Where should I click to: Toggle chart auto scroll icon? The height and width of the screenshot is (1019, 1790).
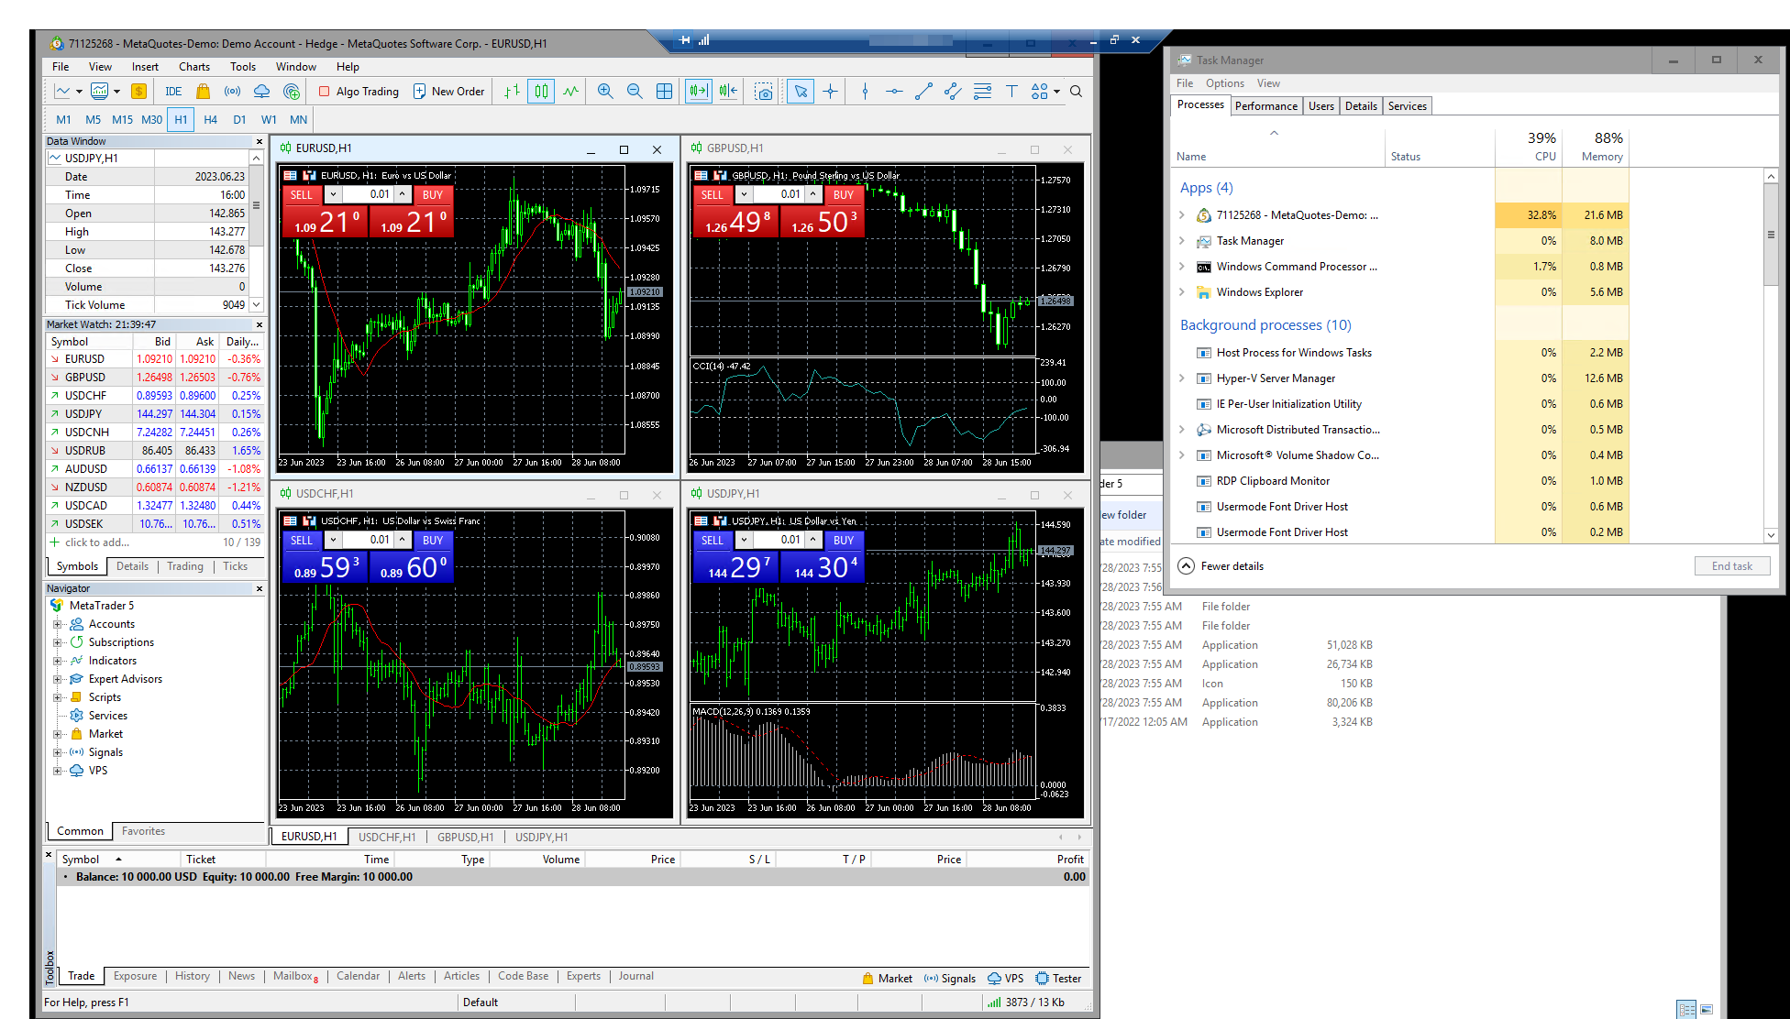[699, 92]
